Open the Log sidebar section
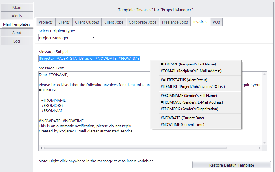 point(17,41)
